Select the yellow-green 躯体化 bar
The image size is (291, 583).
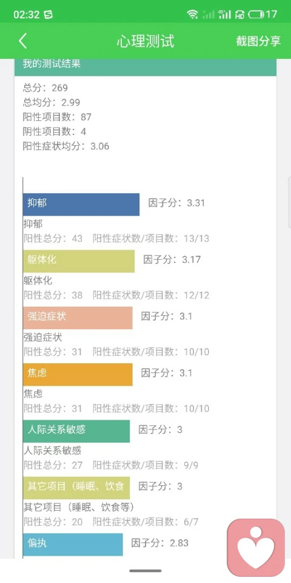tap(79, 261)
